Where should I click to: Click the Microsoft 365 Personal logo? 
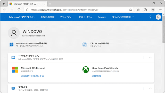(15, 69)
